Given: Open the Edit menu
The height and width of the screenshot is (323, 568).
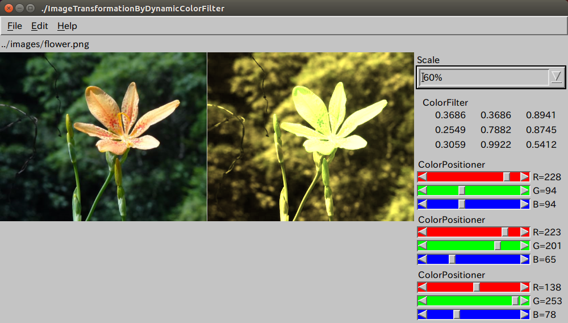Looking at the screenshot, I should point(40,26).
